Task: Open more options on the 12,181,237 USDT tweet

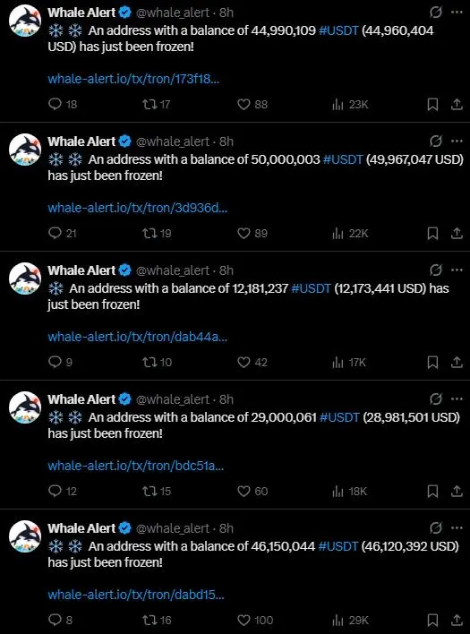Action: (x=457, y=270)
